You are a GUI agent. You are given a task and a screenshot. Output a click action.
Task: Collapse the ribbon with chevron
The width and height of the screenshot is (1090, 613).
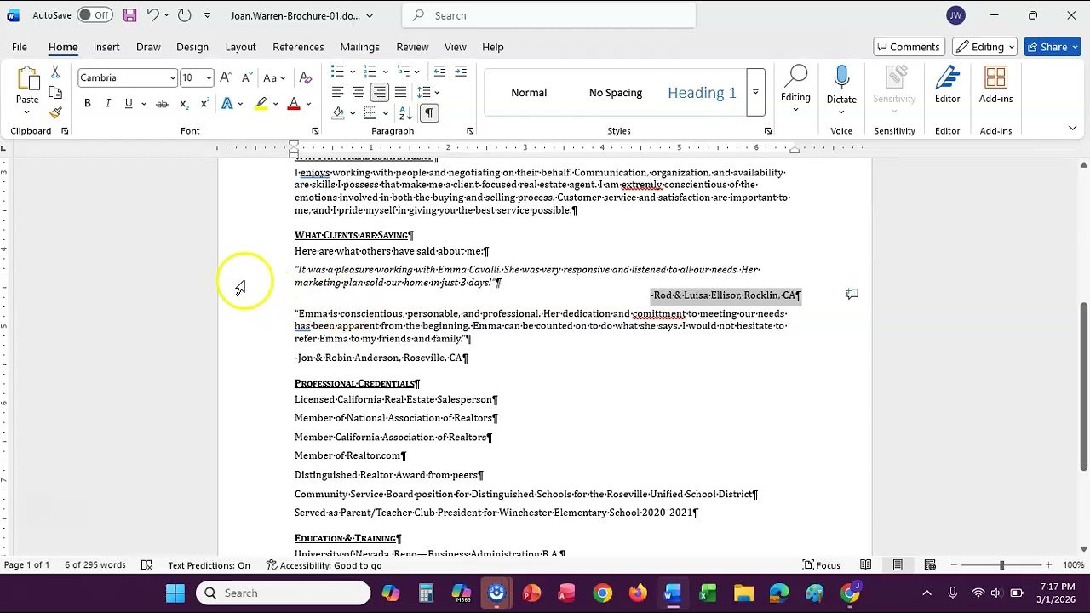(x=1072, y=129)
